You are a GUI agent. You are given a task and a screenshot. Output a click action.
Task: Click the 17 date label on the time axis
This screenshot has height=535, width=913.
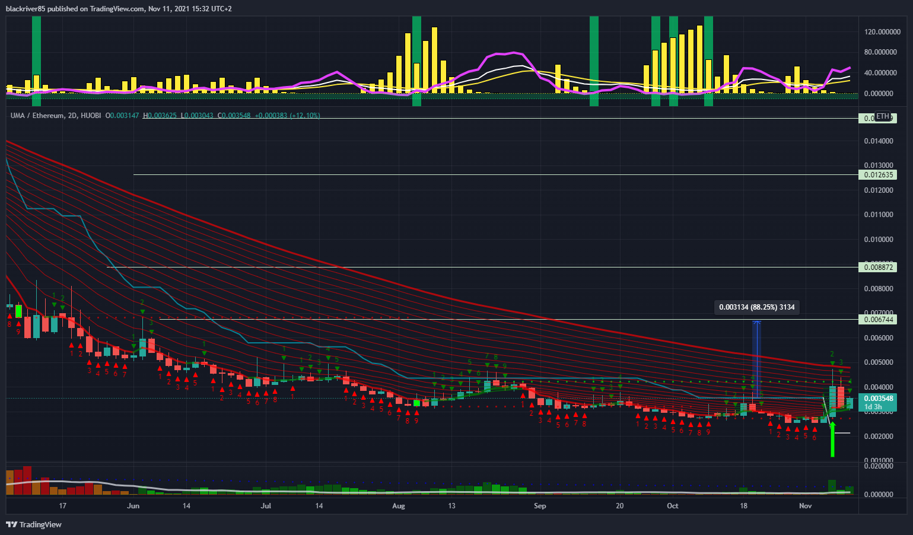(63, 506)
